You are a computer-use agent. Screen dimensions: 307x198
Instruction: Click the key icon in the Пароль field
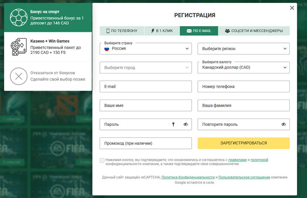(173, 124)
